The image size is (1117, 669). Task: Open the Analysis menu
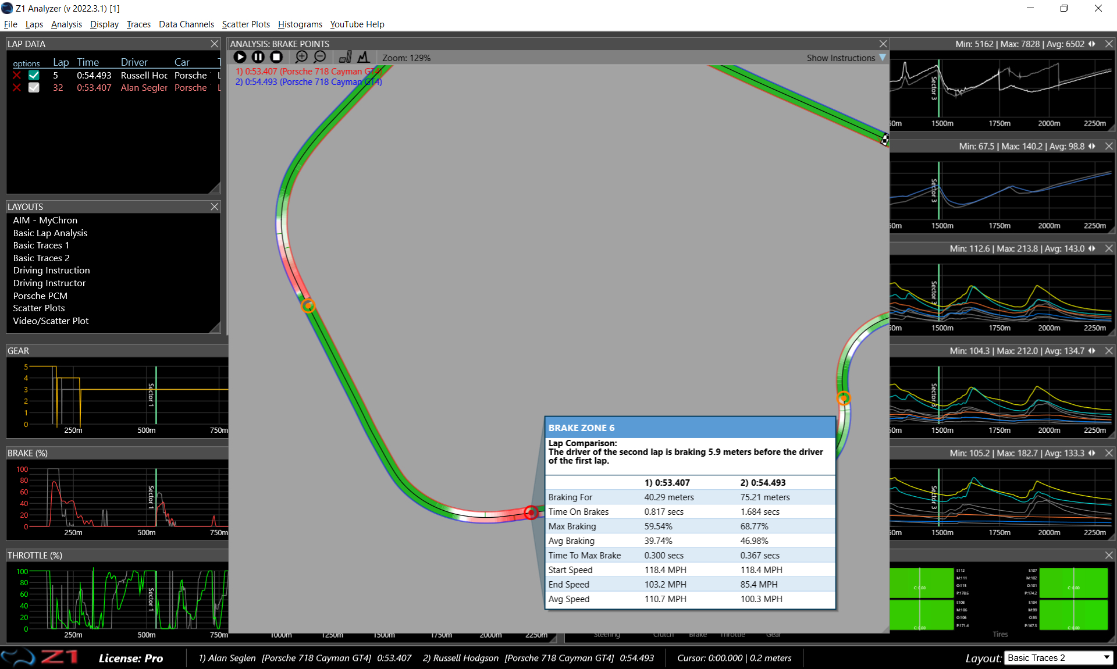tap(66, 24)
